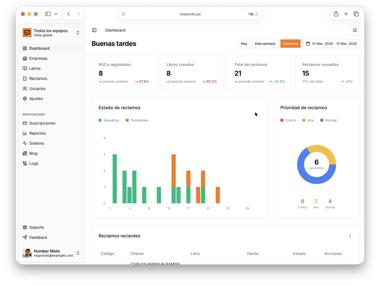Toggle Alta legend in priority chart
The image size is (380, 285).
click(x=308, y=120)
